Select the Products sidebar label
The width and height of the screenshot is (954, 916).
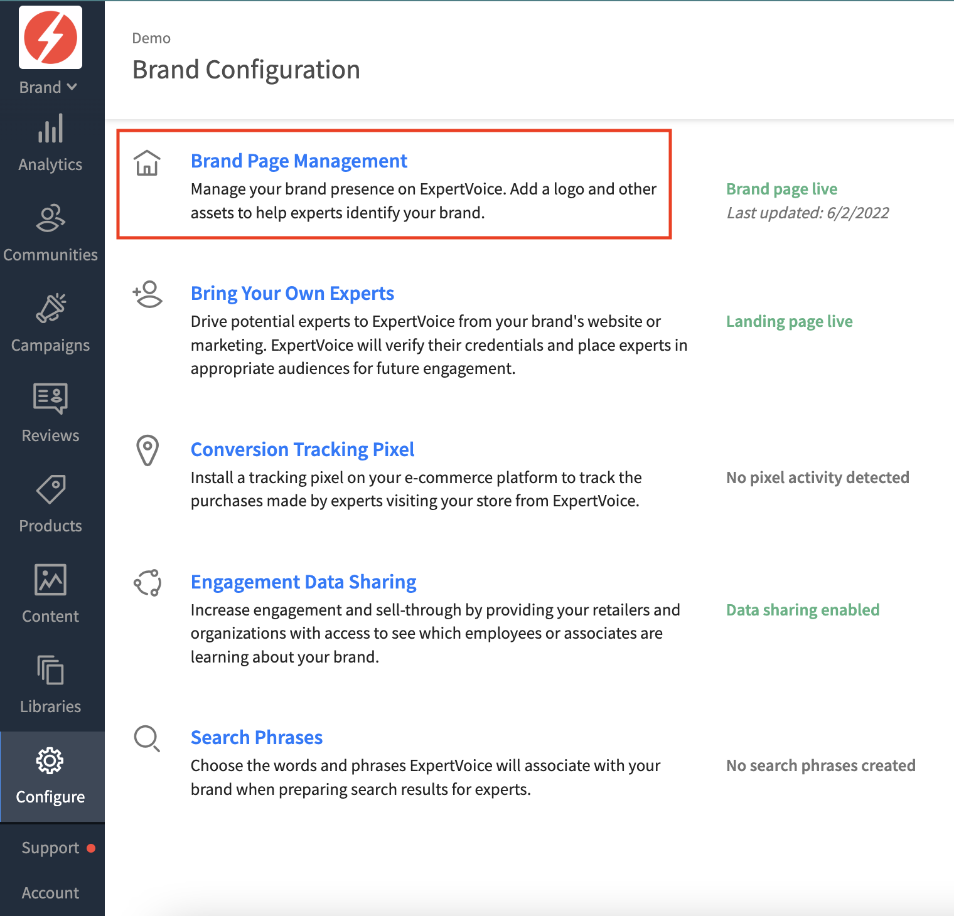tap(50, 526)
